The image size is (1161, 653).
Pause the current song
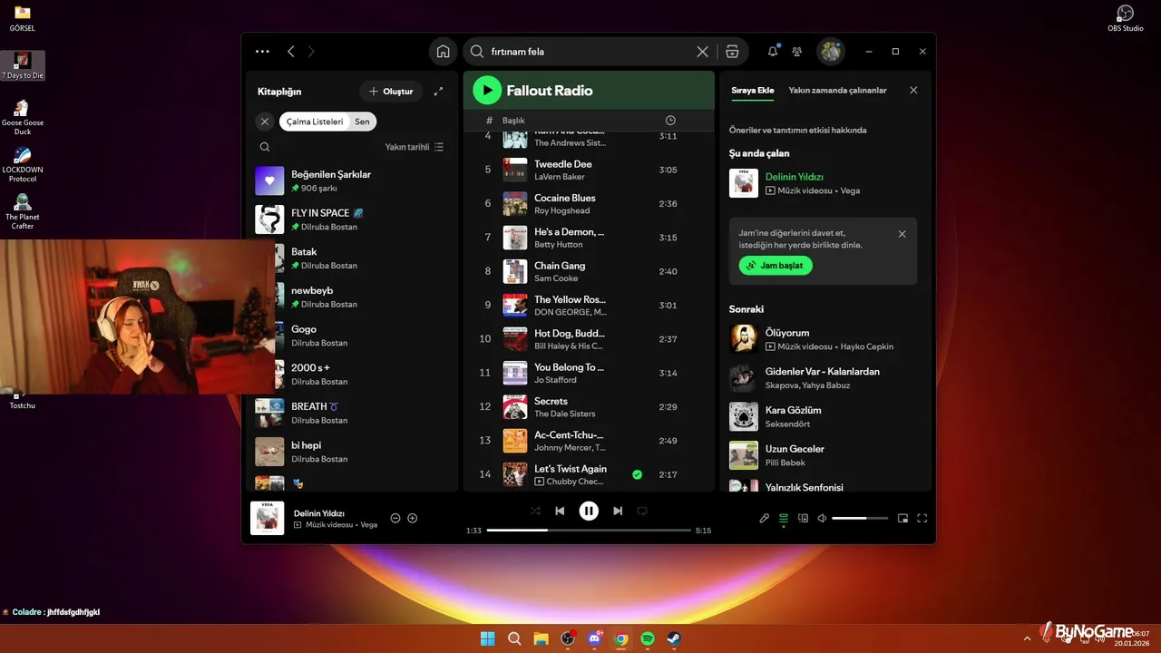coord(589,511)
